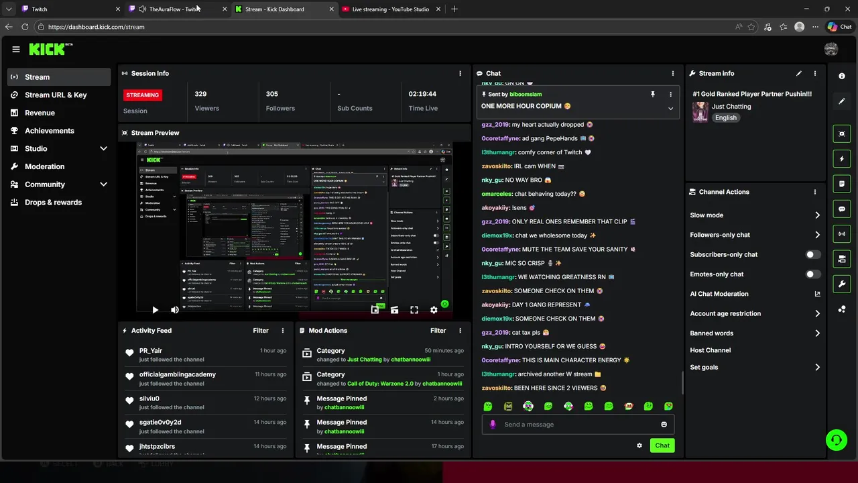Open Filter in Mod Actions
Image resolution: width=858 pixels, height=483 pixels.
[438, 331]
